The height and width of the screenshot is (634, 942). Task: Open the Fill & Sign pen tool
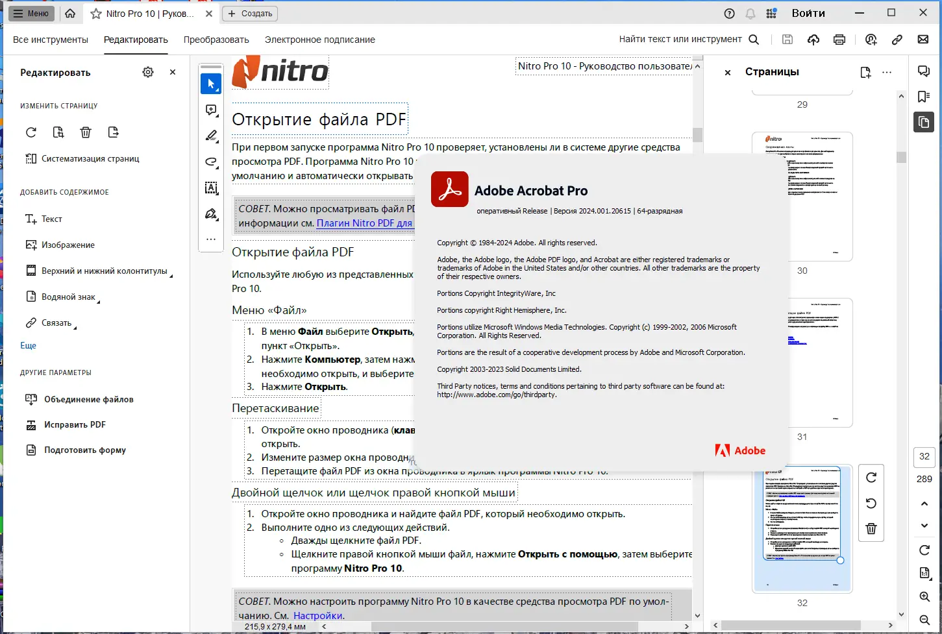[211, 213]
